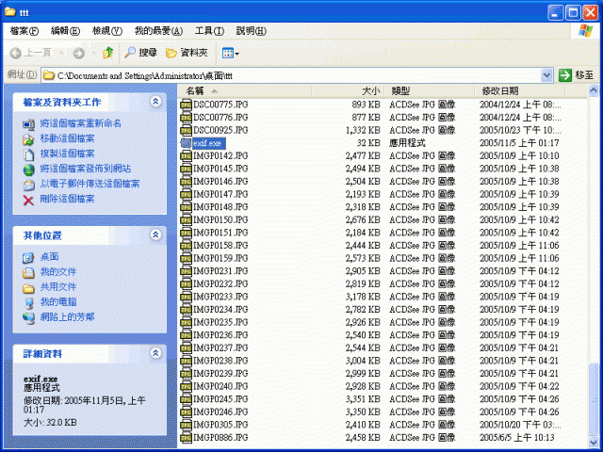
Task: Go up one folder level icon
Action: click(108, 53)
